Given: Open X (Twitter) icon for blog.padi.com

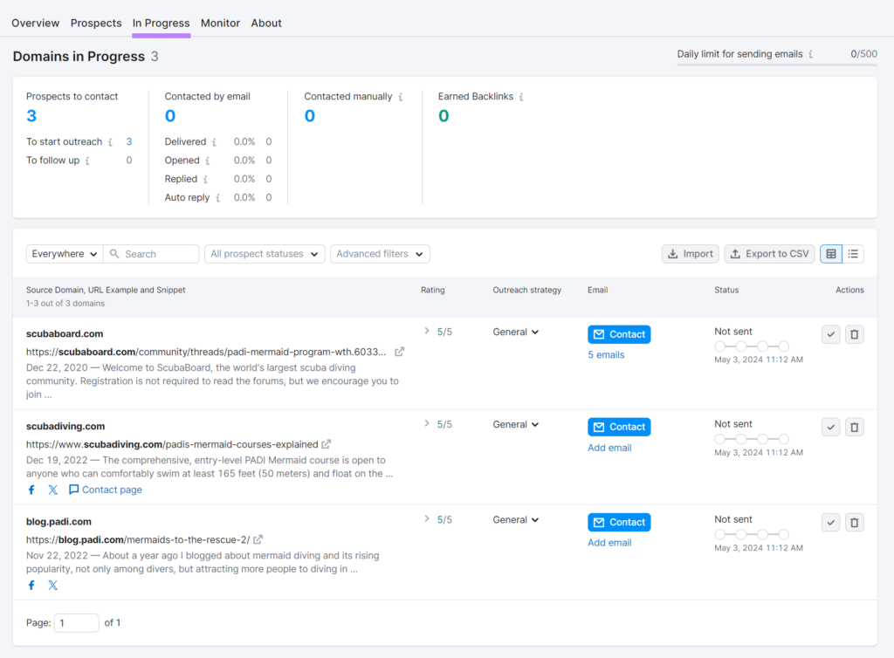Looking at the screenshot, I should point(53,585).
